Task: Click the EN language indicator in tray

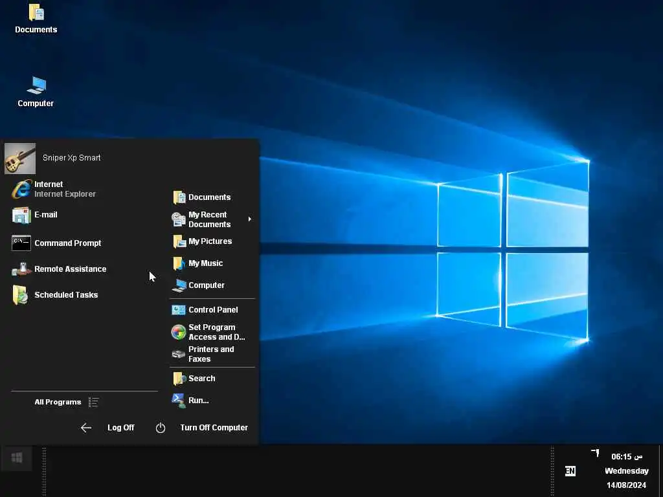Action: coord(570,471)
